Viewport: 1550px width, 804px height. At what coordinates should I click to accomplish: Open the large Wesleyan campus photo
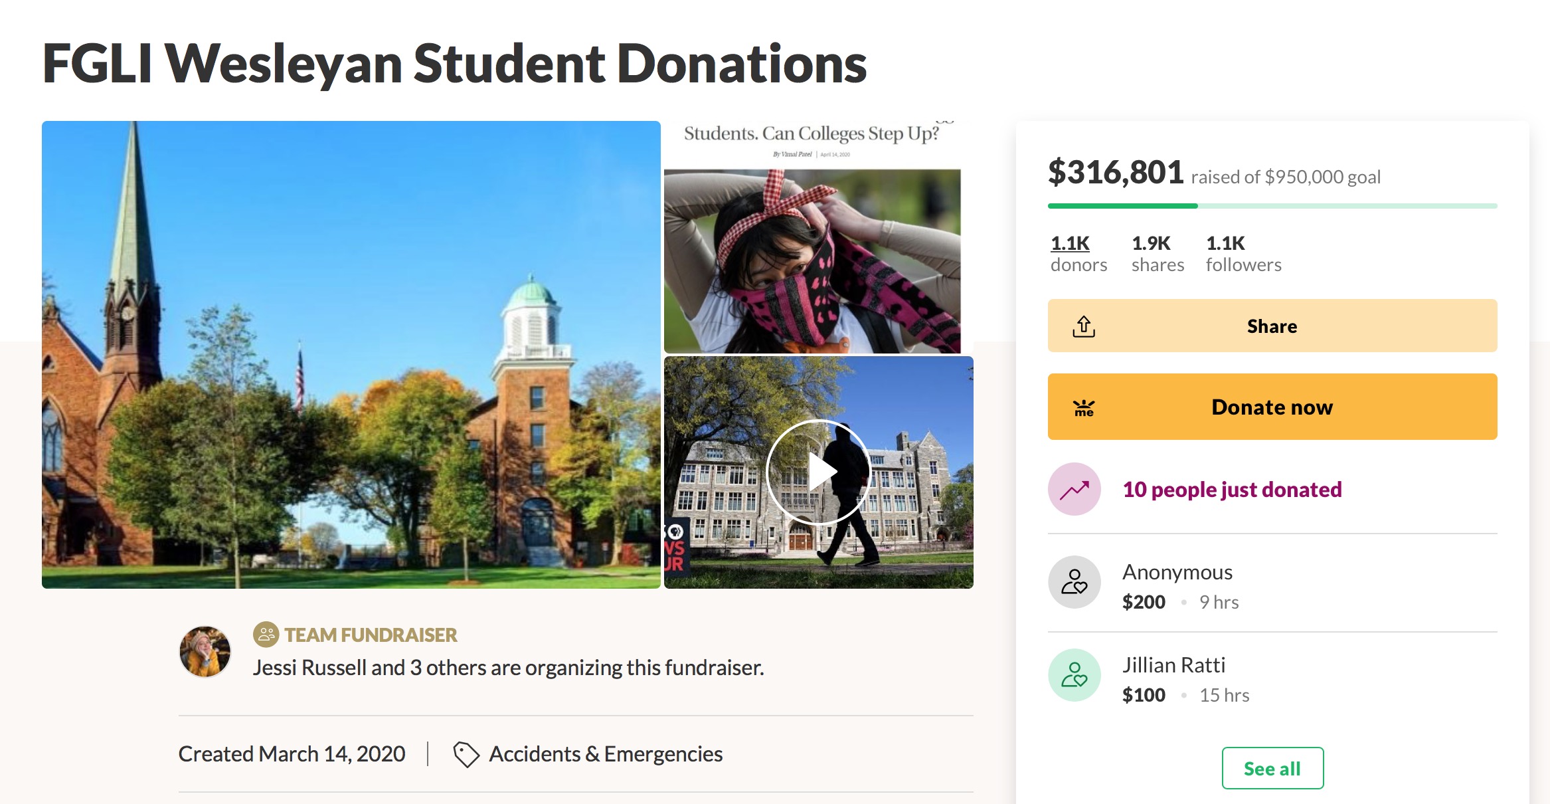pyautogui.click(x=351, y=354)
